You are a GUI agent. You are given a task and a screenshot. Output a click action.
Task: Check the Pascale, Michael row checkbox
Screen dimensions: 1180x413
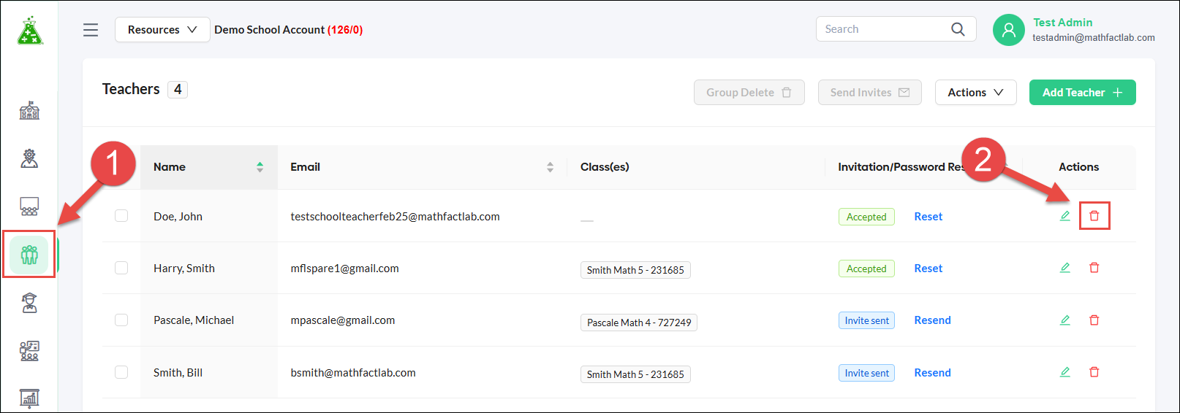[x=121, y=320]
